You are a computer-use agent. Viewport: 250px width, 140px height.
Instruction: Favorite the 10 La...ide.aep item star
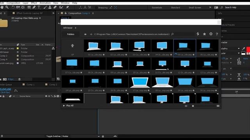pyautogui.click(x=148, y=73)
